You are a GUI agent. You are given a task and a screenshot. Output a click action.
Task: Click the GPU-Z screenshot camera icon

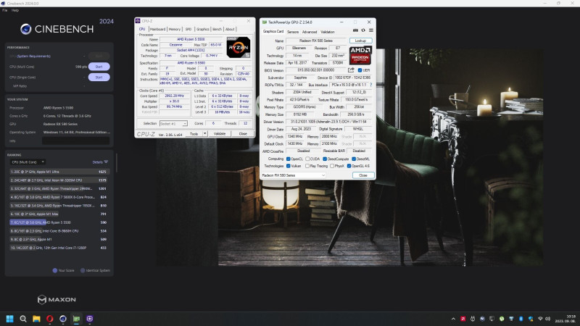(x=355, y=30)
